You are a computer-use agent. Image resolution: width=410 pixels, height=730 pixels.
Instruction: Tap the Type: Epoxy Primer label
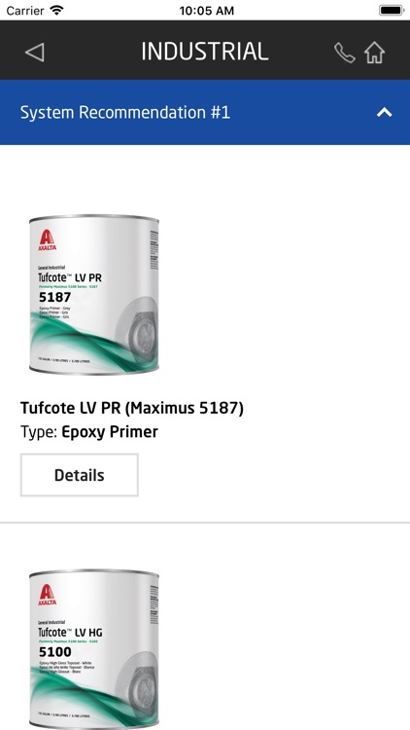[89, 432]
